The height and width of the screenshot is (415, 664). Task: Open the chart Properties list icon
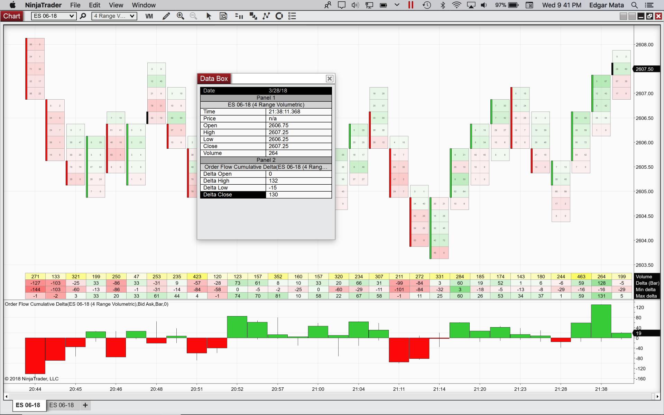pyautogui.click(x=292, y=16)
